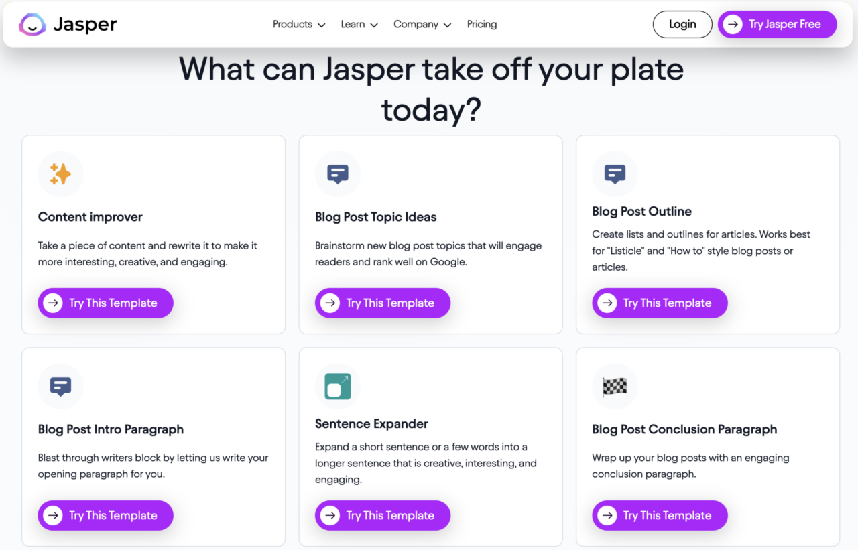Click the expand icon above Sentence Expander
Screen dimensions: 858x550
coord(338,387)
